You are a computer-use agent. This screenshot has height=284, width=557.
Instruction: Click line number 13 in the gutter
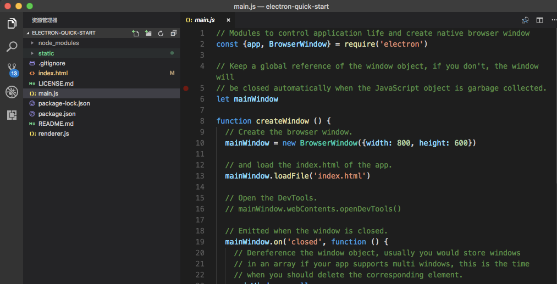[200, 176]
